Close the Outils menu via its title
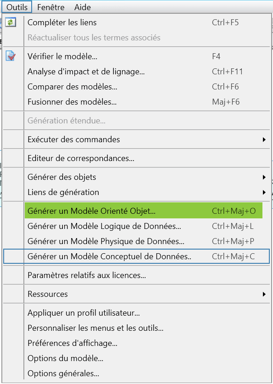273x384 pixels. click(x=17, y=7)
